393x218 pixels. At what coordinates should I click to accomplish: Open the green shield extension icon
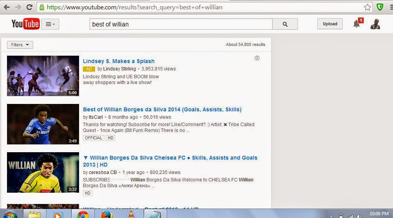(380, 7)
